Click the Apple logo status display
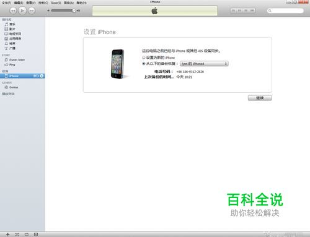Screen dimensions: 310x237 pos(154,11)
